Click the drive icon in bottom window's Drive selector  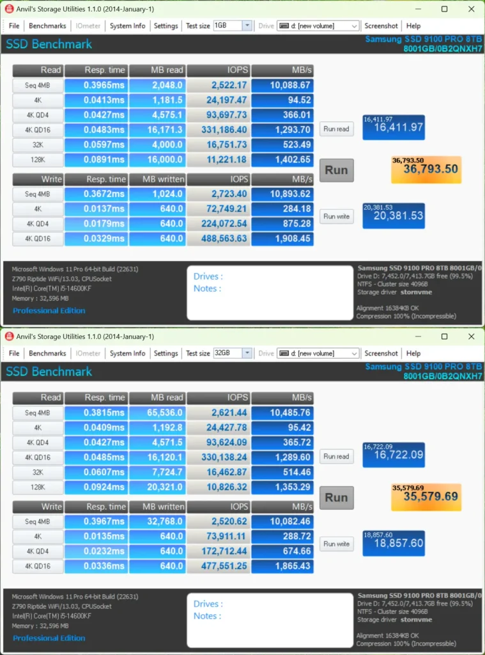(284, 353)
